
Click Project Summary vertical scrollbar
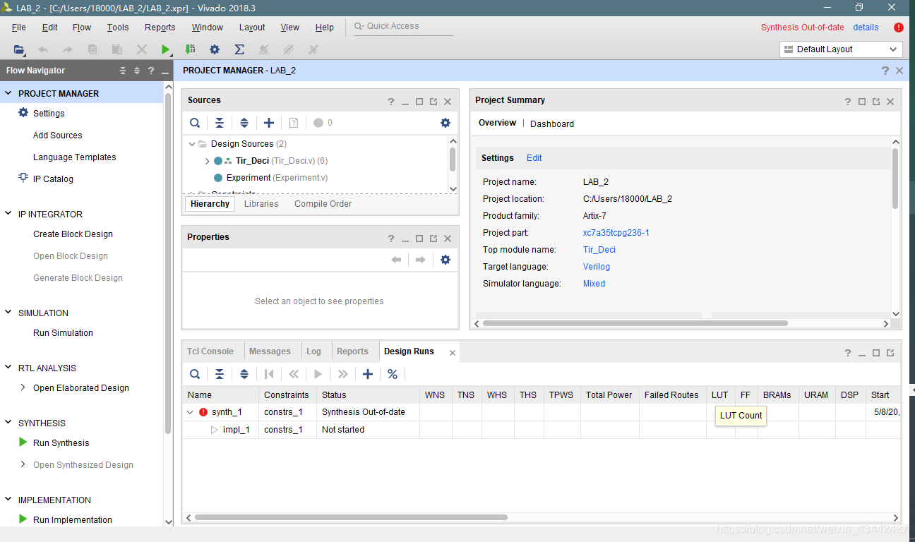[895, 179]
